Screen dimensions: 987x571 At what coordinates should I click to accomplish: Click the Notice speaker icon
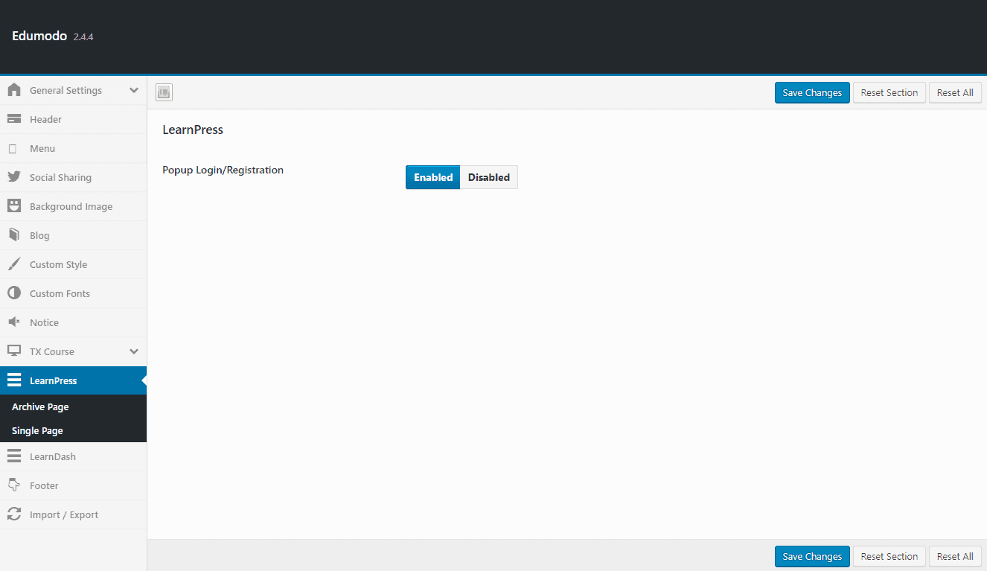click(x=14, y=322)
